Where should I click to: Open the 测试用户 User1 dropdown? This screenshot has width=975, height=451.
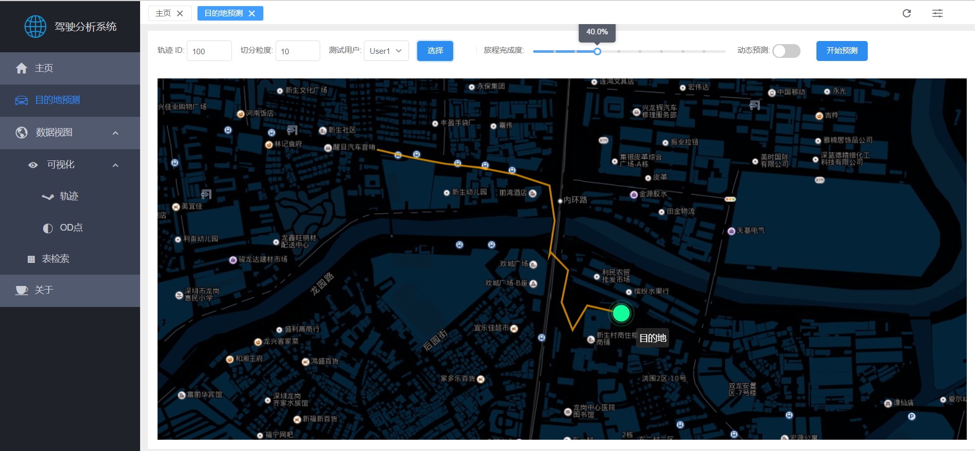click(386, 51)
